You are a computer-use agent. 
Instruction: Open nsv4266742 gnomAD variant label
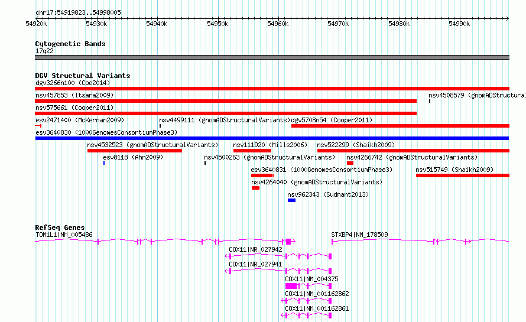pyautogui.click(x=412, y=157)
